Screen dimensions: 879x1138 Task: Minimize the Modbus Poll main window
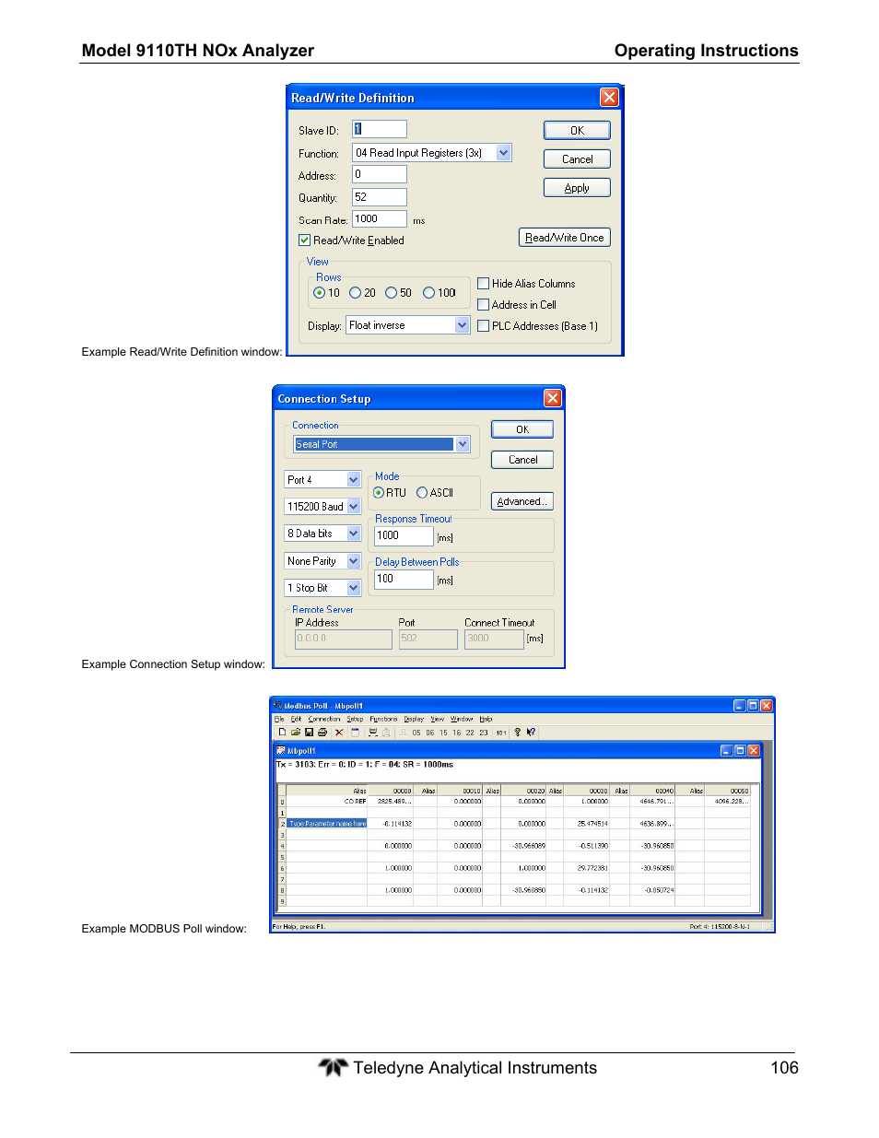(x=739, y=706)
